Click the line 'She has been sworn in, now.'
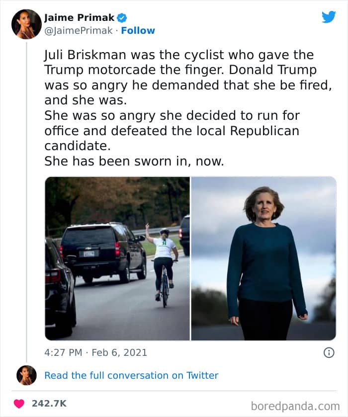Screen dimensions: 348x417 134,161
